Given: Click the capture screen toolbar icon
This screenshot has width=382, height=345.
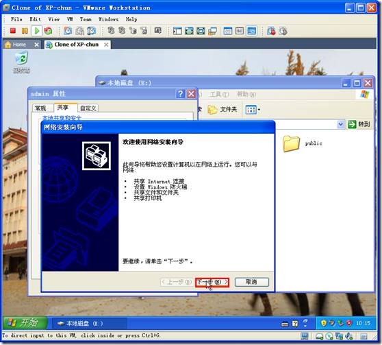Looking at the screenshot, I should (158, 31).
